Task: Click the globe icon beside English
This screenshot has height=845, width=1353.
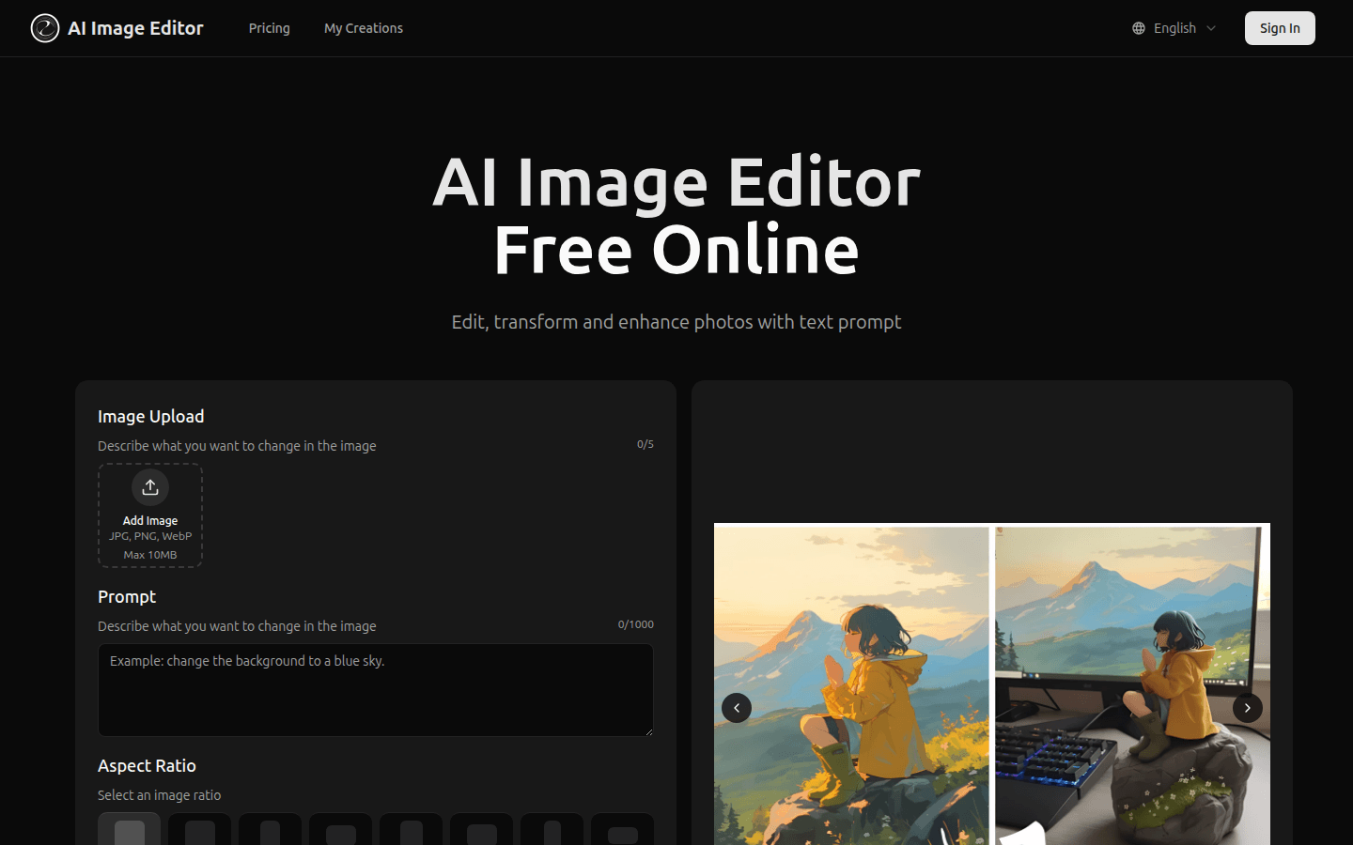Action: (1138, 28)
